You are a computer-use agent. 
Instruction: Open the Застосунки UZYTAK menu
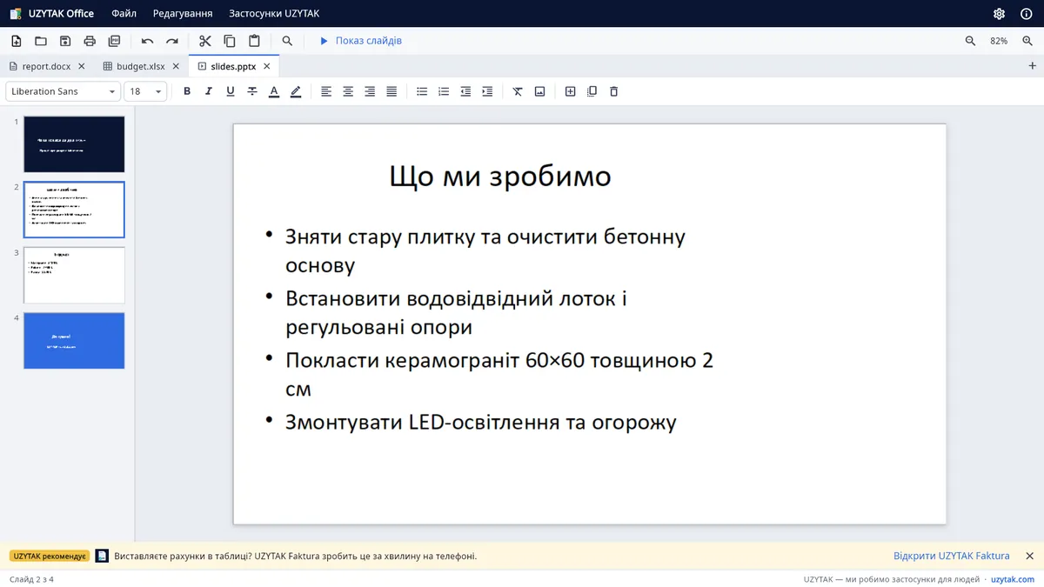[x=274, y=14]
